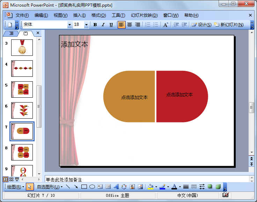
Task: Insert a new slide with 新幻灯片(N)
Action: pos(229,25)
